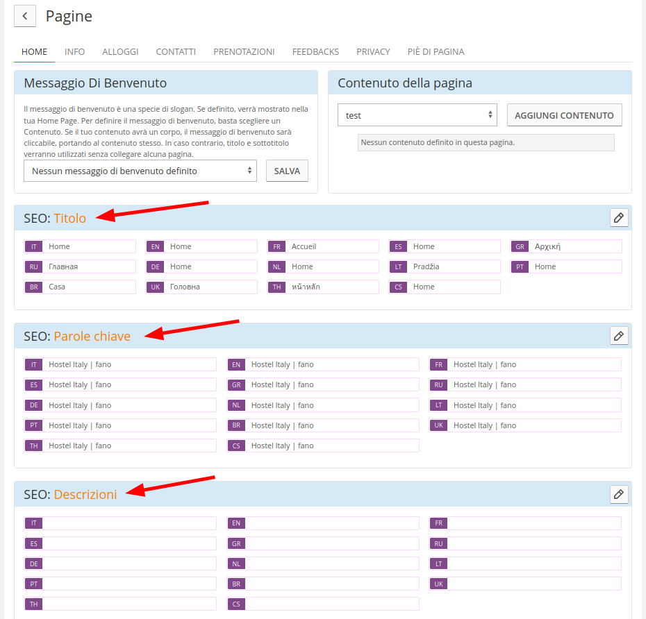
Task: Click pencil icon for SEO Parole chiave
Action: pos(618,336)
